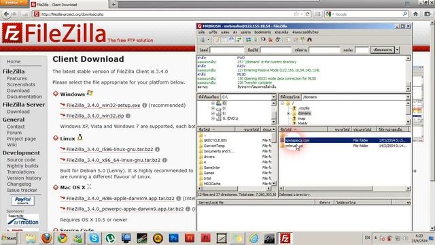Open Screenshots link in website sidebar
Viewport: 435px width, 245px height.
pyautogui.click(x=21, y=84)
